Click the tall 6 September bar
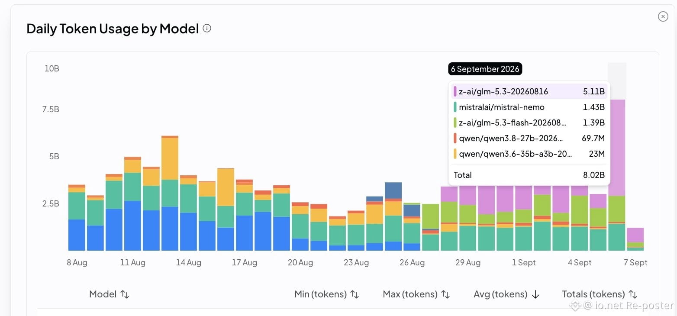 pos(616,175)
